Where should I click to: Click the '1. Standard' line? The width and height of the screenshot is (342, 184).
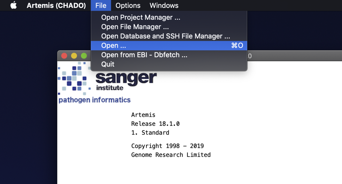150,133
